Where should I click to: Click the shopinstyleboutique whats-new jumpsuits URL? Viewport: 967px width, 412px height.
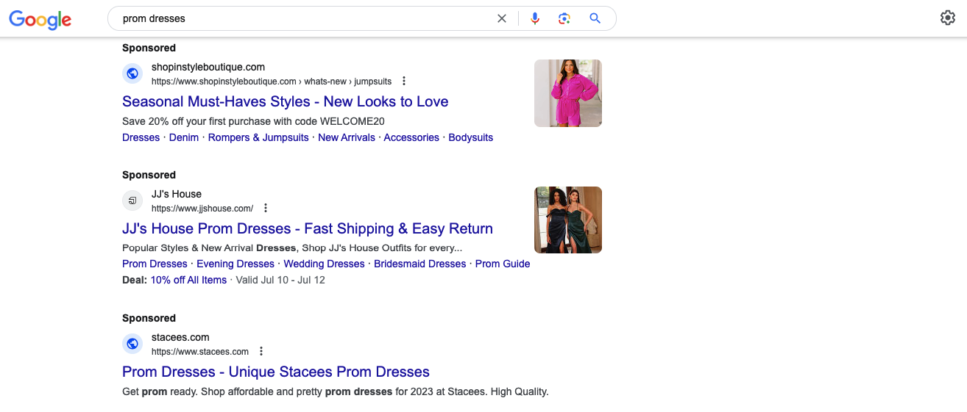point(272,81)
